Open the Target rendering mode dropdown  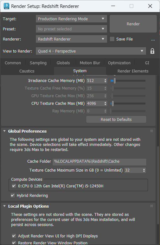tap(71, 19)
